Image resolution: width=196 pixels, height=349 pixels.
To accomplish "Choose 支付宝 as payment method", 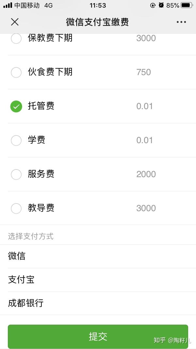I will (x=21, y=280).
